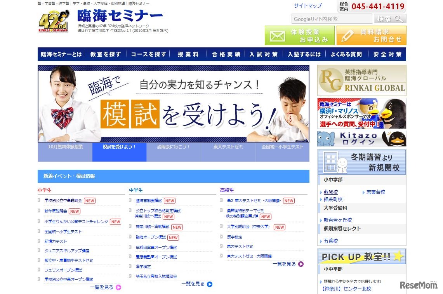Click the 冬期講習より新規開校 banner
Viewport: 443px width, 294px height.
(x=361, y=161)
